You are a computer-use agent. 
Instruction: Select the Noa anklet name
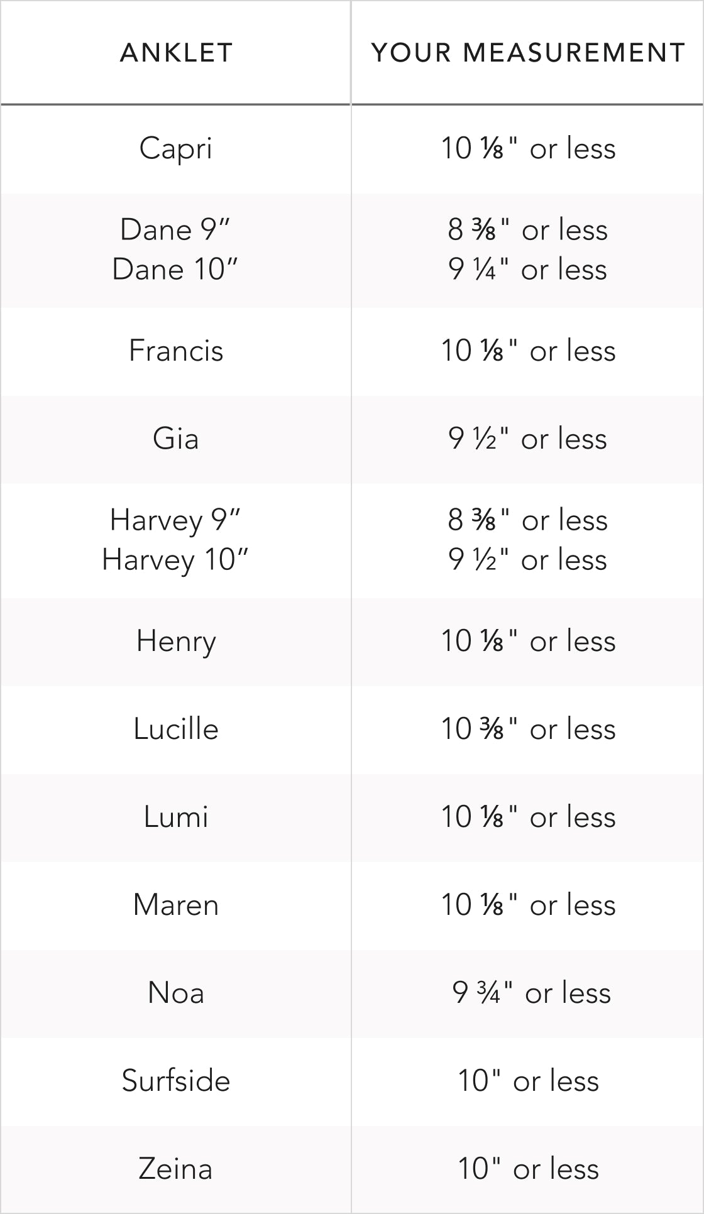pos(176,993)
